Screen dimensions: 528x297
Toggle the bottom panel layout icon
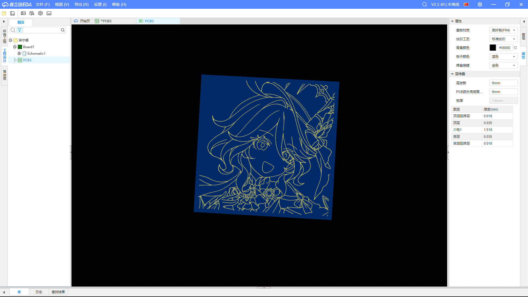point(49,13)
